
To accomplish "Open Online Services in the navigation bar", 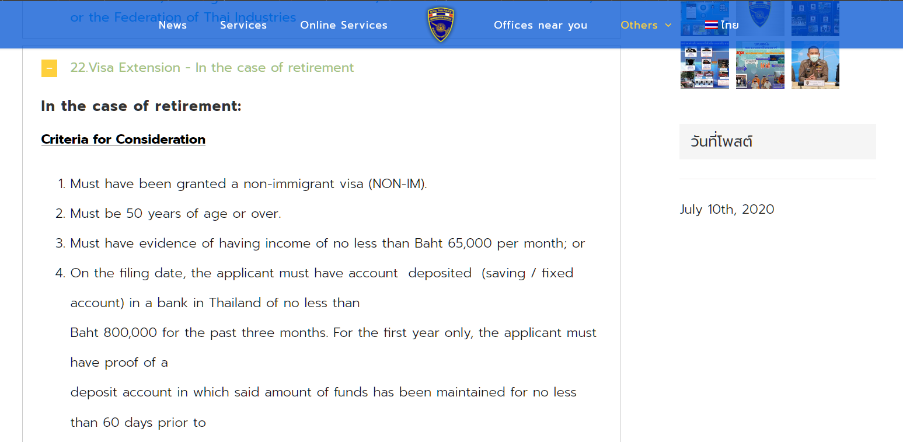I will [x=344, y=25].
